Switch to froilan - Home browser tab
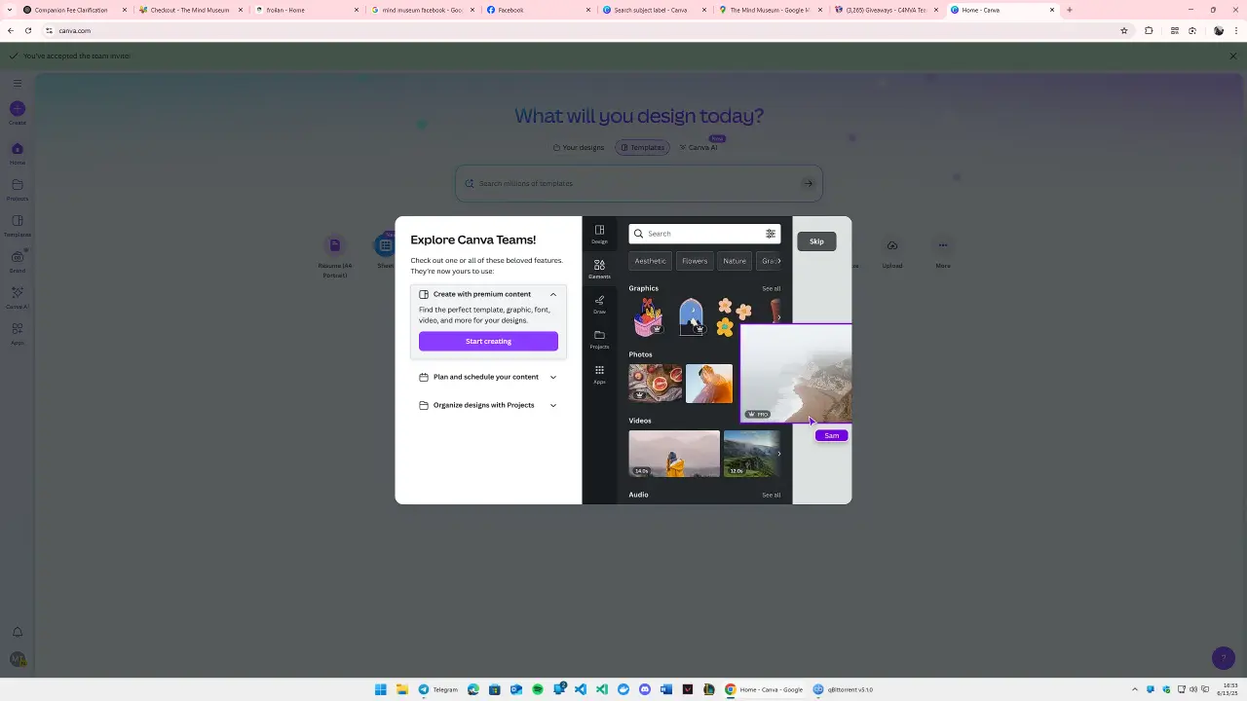Screen dimensions: 1247x701 tap(305, 10)
